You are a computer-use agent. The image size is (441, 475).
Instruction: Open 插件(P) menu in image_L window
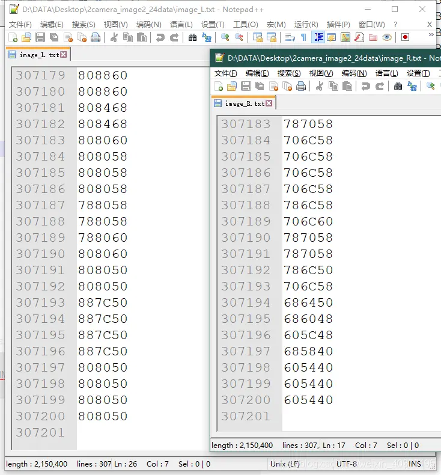pos(338,24)
